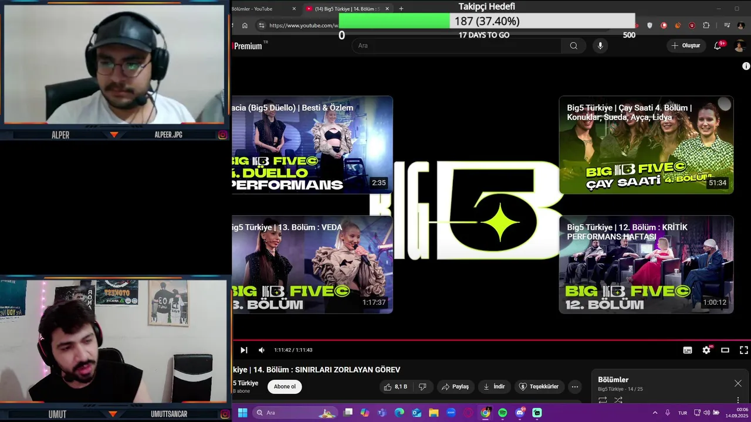
Task: Launch Microsoft Edge from taskbar
Action: tap(400, 413)
